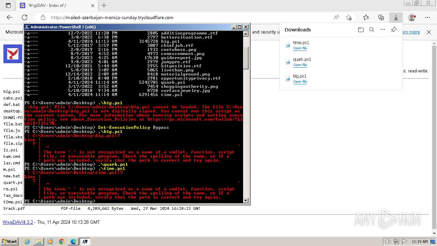Go back to the previous page
The width and height of the screenshot is (437, 246).
tap(10, 17)
